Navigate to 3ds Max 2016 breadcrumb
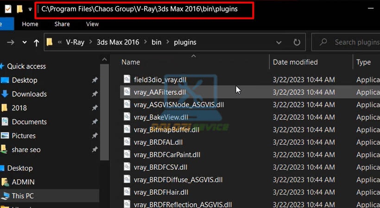This screenshot has height=208, width=380. [x=118, y=43]
